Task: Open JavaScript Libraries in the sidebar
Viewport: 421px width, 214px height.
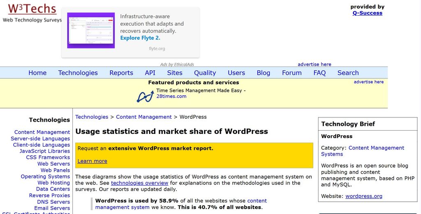Action: (44, 151)
